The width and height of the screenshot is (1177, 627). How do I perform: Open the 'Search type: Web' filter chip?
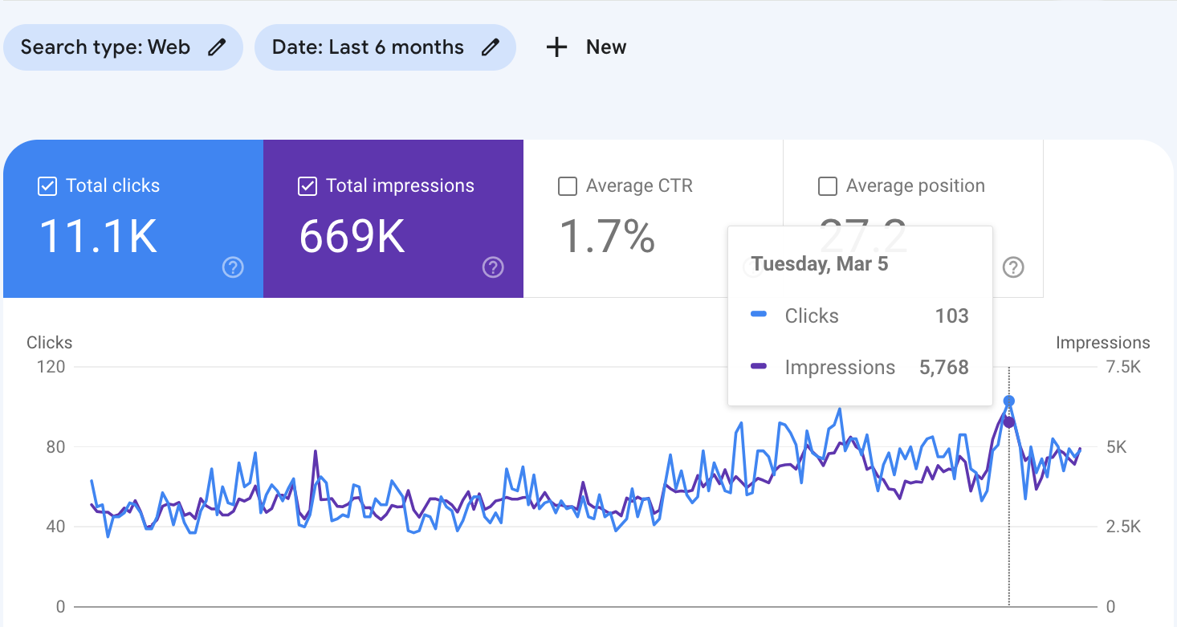tap(105, 47)
